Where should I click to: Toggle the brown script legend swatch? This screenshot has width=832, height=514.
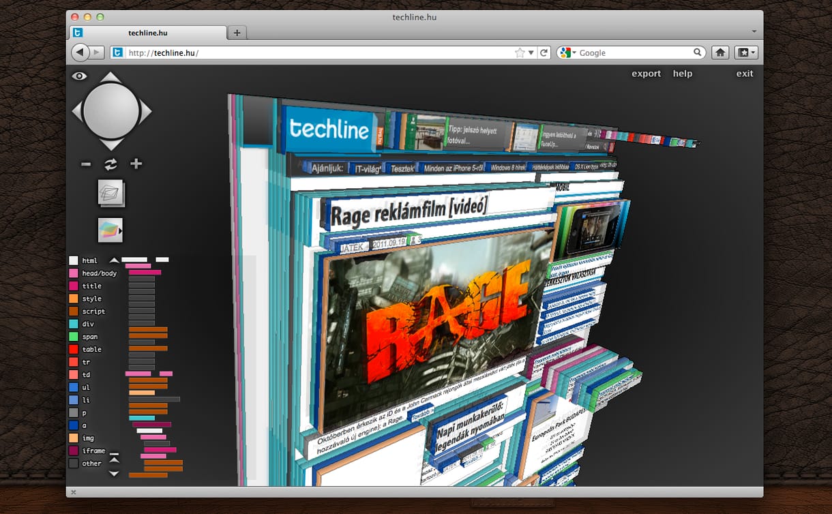[x=73, y=311]
